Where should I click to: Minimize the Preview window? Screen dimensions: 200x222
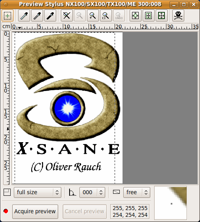(174, 5)
